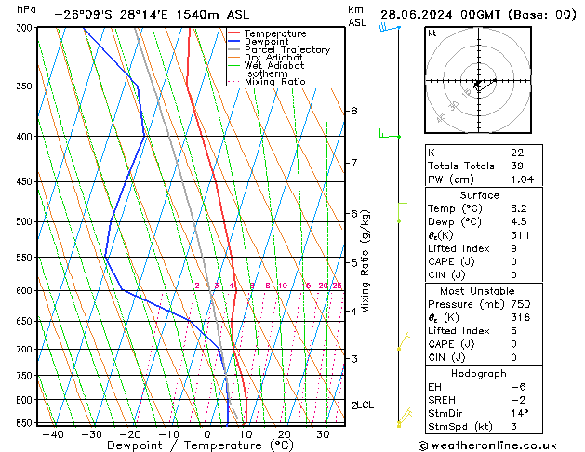Click the StmSpd (kt) value 3

tap(514, 426)
